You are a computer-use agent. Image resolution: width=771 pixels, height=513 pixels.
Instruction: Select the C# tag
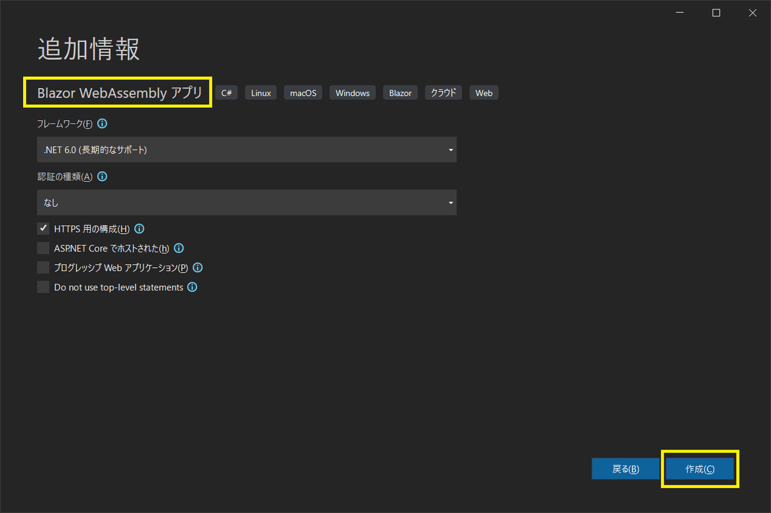[227, 93]
